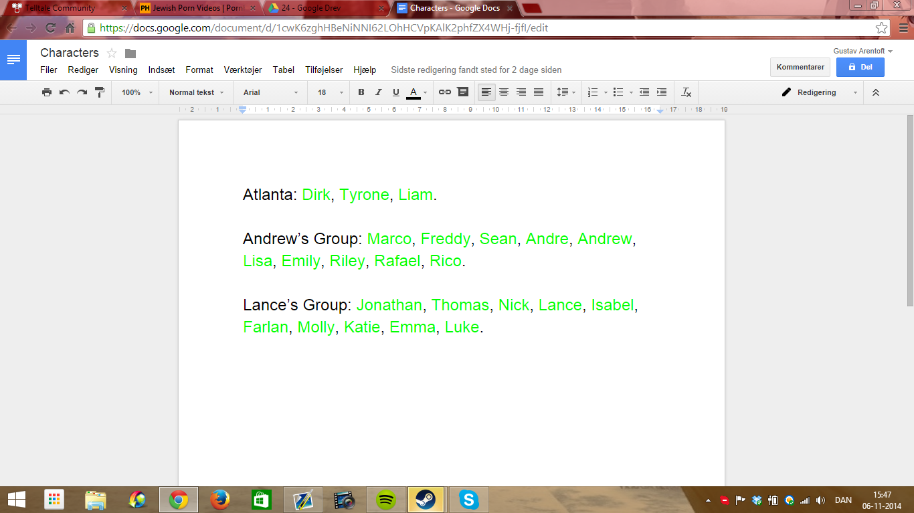Toggle underline formatting

coord(396,92)
